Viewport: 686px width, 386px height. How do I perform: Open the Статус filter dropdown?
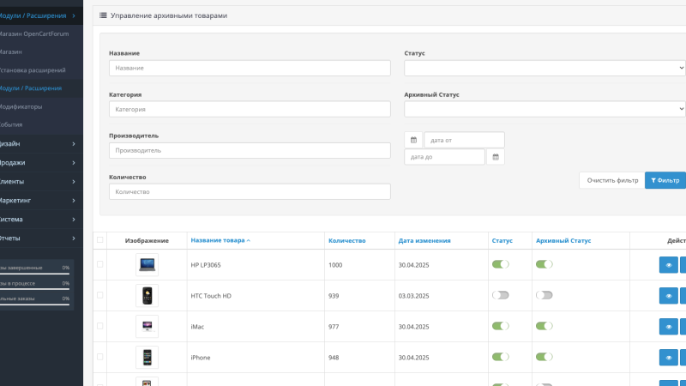(545, 68)
